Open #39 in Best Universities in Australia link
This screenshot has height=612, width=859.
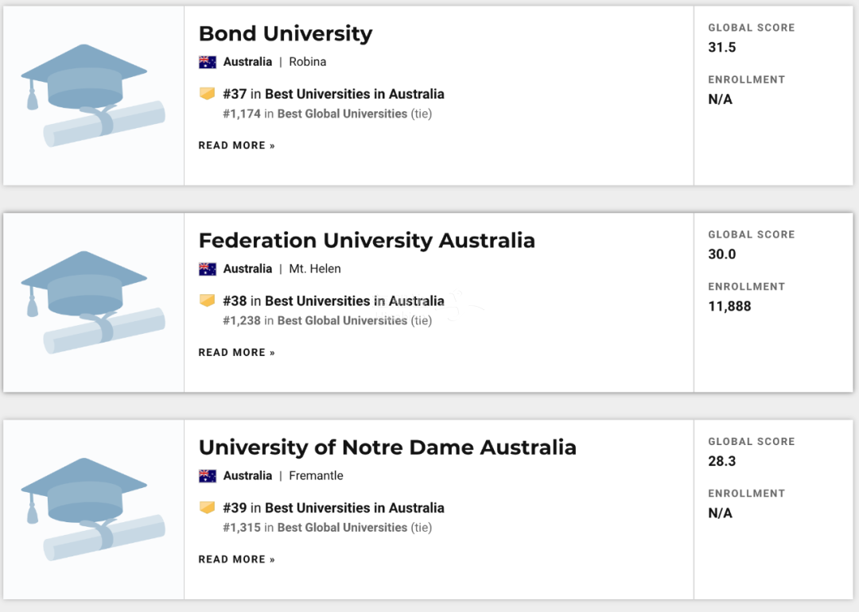[333, 508]
